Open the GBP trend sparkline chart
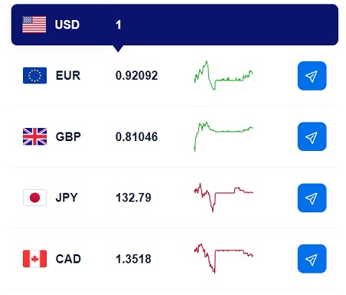The width and height of the screenshot is (346, 295). tap(224, 136)
